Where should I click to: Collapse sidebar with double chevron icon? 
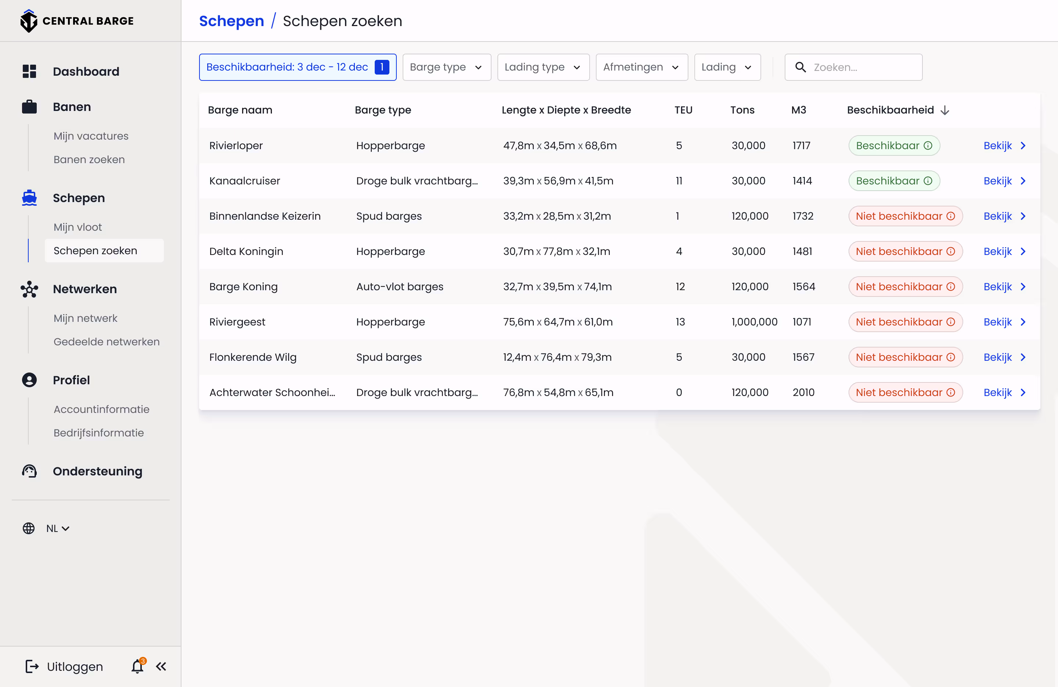161,666
